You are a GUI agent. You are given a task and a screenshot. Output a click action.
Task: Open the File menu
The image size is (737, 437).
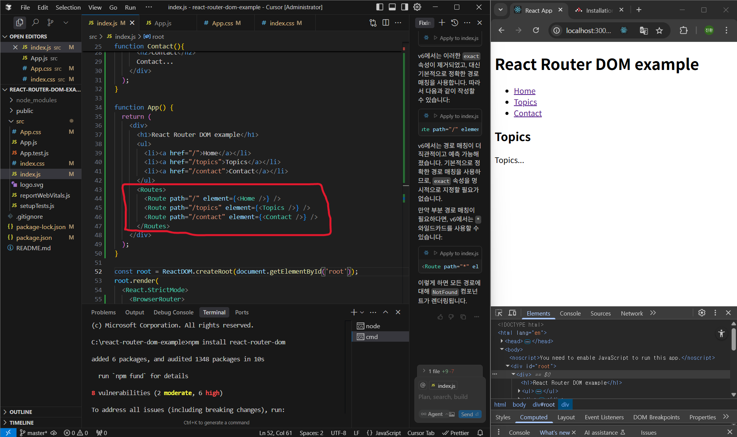[x=25, y=7]
